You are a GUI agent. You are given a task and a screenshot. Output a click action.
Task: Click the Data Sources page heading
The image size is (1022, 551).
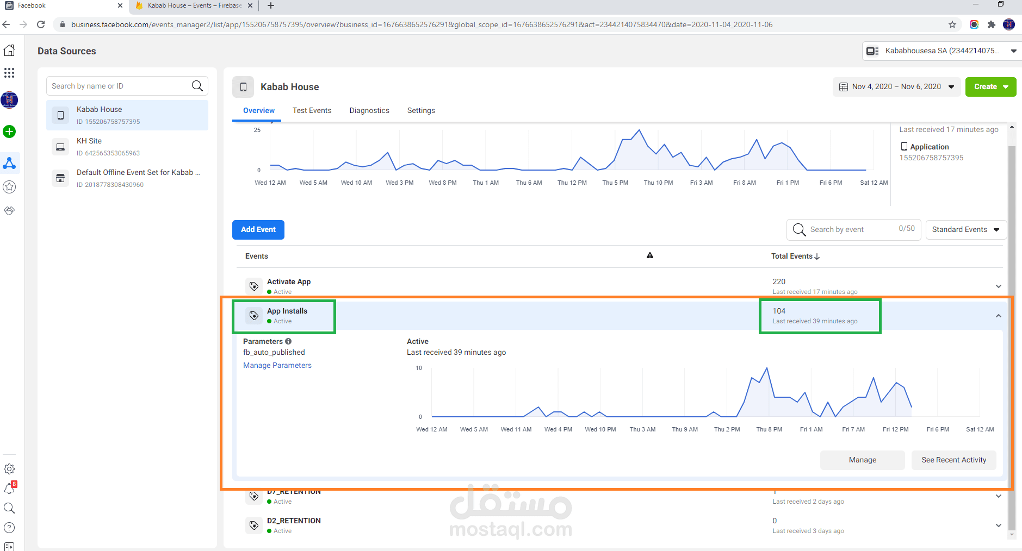pos(67,51)
